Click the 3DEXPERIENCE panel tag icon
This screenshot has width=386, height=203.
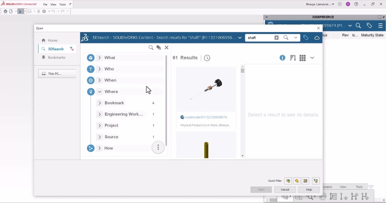[369, 26]
